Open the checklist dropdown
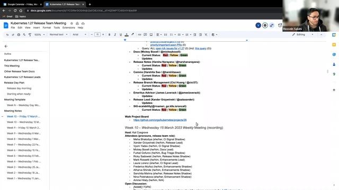The height and width of the screenshot is (190, 339). pyautogui.click(x=173, y=35)
